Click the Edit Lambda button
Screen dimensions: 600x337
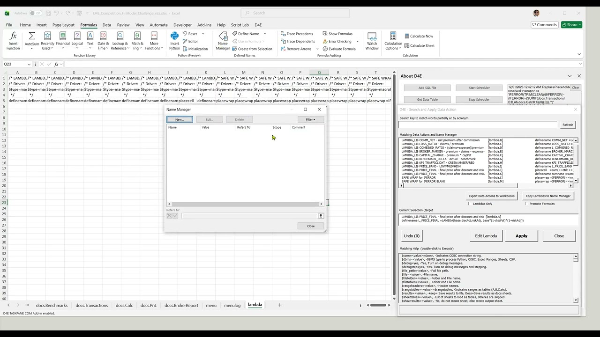(x=486, y=236)
